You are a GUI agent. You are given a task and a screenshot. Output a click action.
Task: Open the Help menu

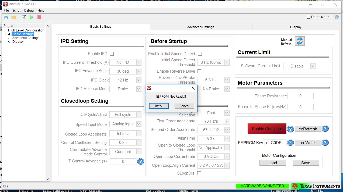[41, 10]
